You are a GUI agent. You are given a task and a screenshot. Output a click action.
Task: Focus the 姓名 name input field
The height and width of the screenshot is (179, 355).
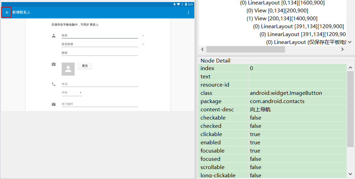point(100,36)
